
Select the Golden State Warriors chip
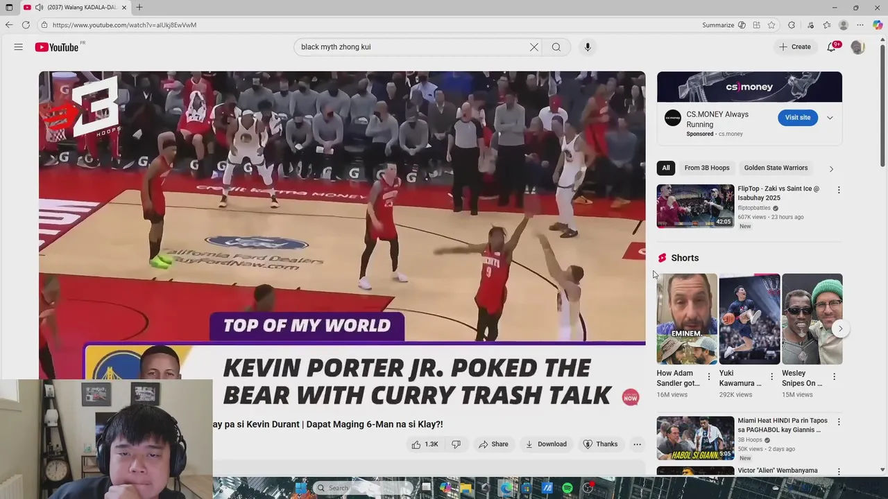point(776,168)
